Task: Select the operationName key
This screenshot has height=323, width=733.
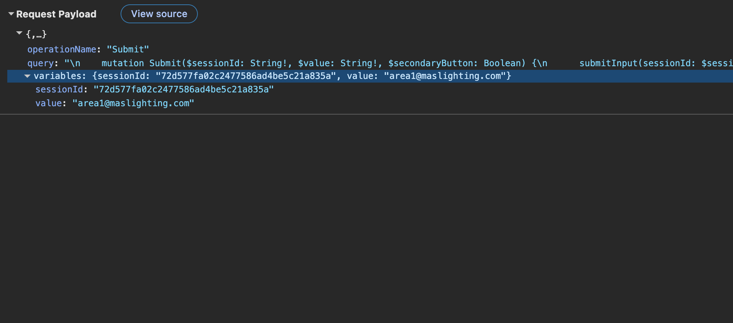Action: pyautogui.click(x=62, y=49)
